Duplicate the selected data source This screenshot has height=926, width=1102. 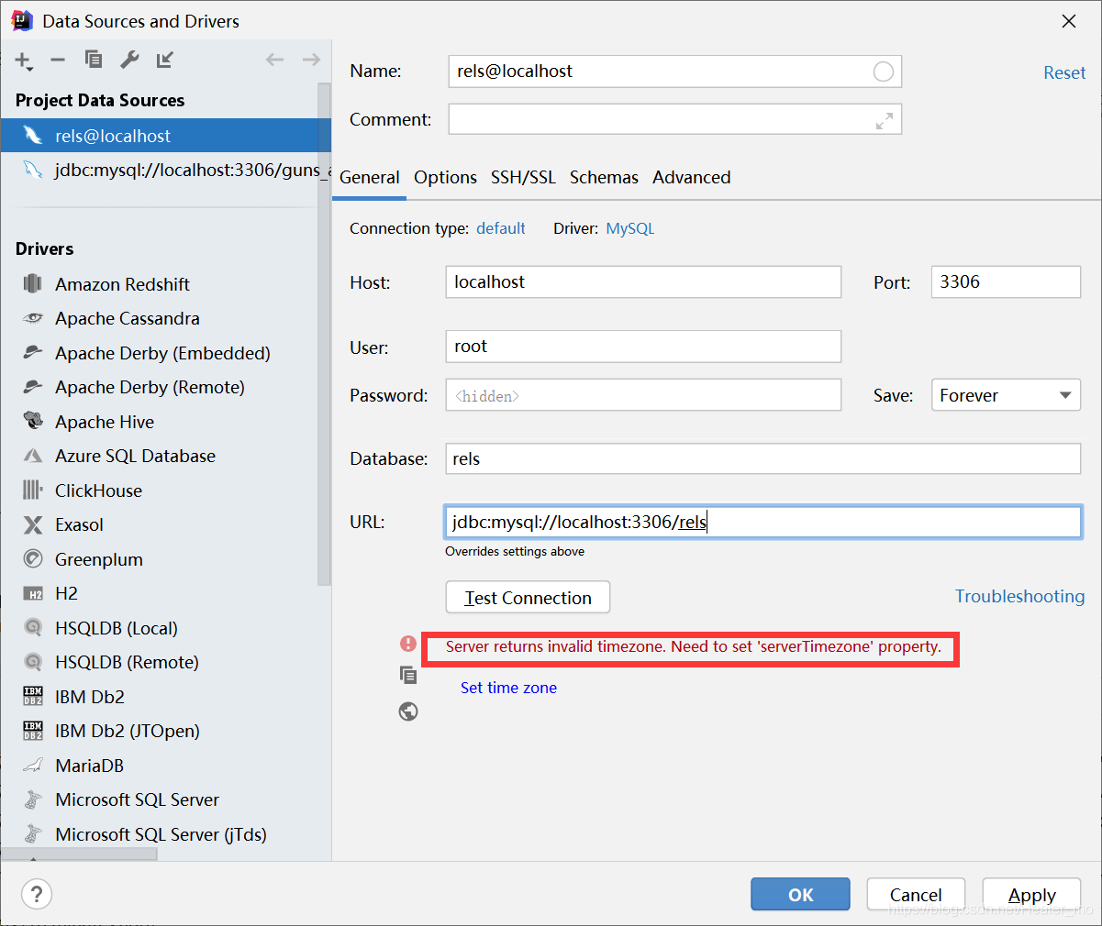[x=93, y=60]
